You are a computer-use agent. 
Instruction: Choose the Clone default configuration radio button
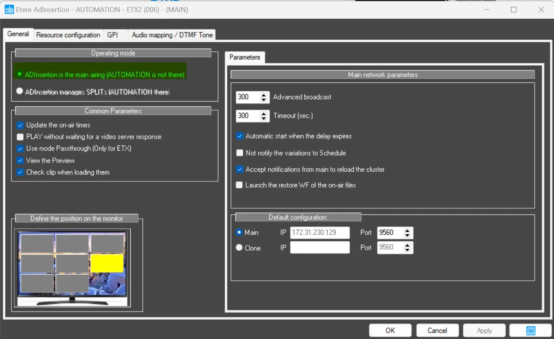[x=239, y=248]
